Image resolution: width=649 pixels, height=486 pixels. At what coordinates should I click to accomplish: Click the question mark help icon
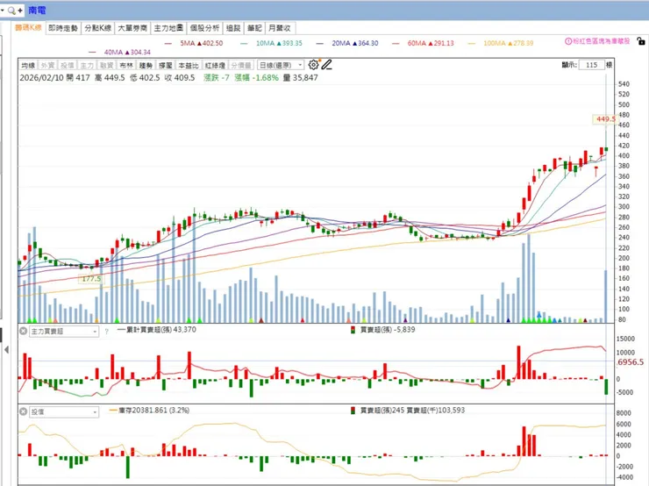(x=106, y=332)
